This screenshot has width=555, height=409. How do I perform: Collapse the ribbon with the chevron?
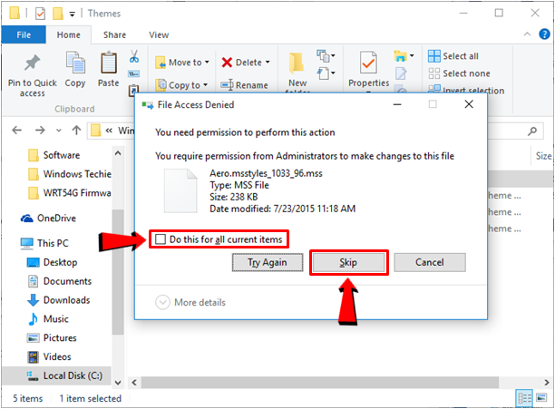pos(527,34)
